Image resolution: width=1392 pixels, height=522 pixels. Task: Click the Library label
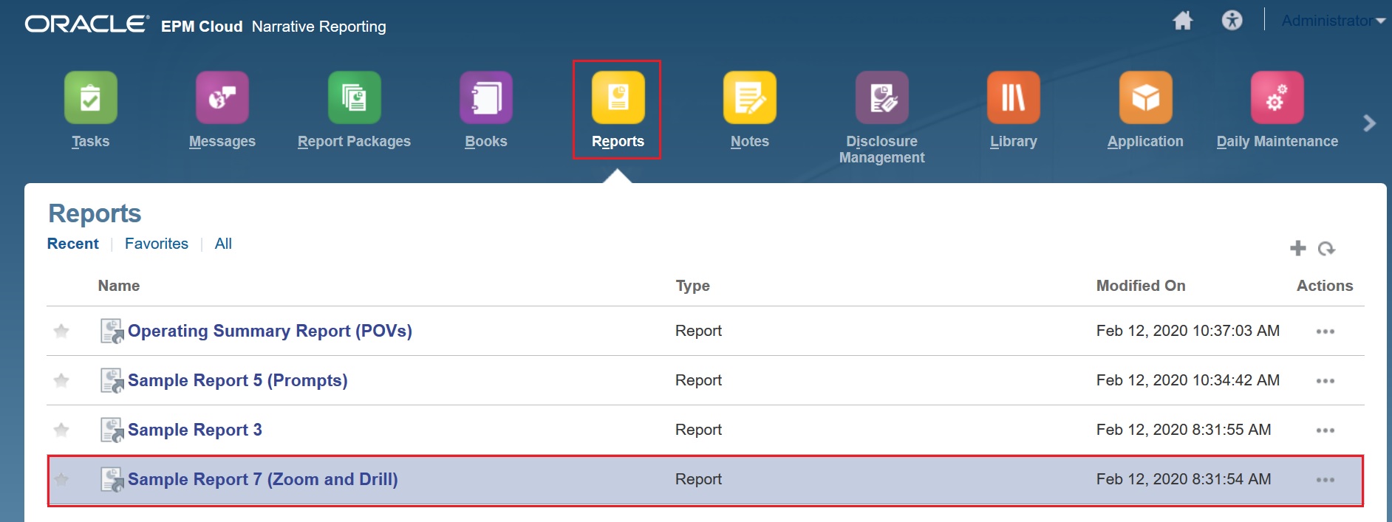(x=1013, y=141)
